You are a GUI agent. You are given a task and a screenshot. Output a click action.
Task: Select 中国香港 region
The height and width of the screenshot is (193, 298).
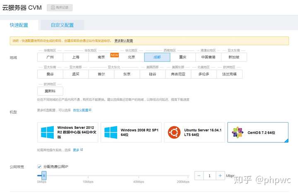[x=208, y=57]
